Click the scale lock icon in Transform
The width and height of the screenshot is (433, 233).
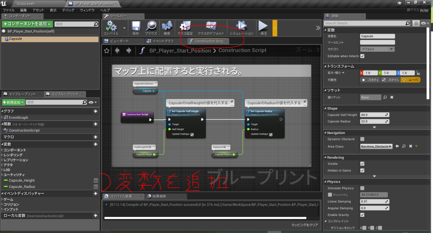pos(418,73)
